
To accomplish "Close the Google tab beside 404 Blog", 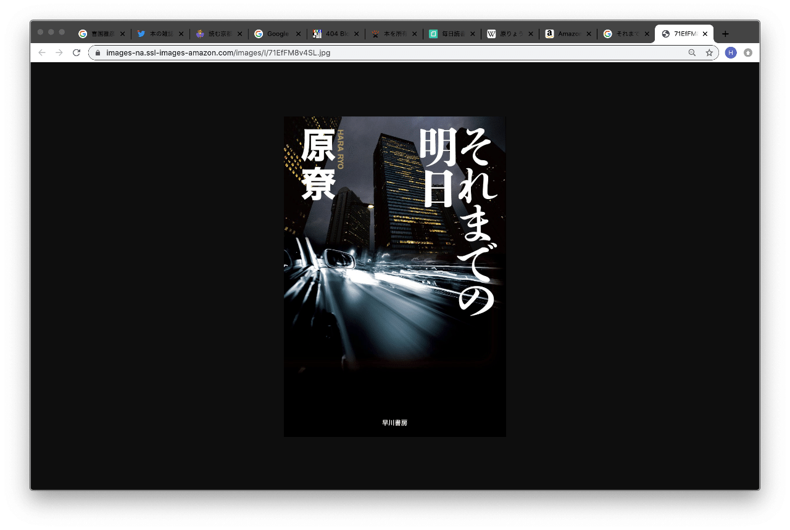I will pyautogui.click(x=297, y=34).
